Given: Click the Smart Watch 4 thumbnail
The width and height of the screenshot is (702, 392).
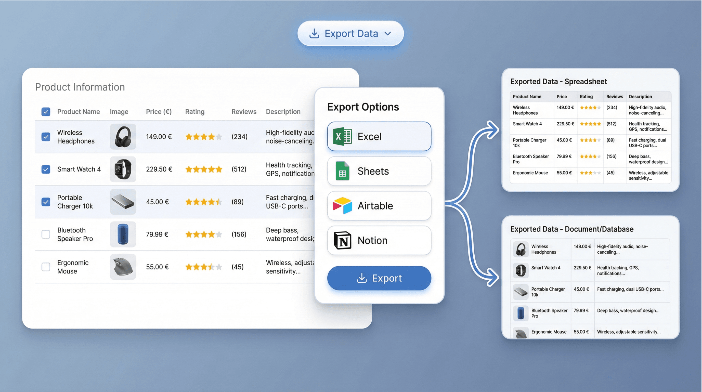Looking at the screenshot, I should pos(123,169).
